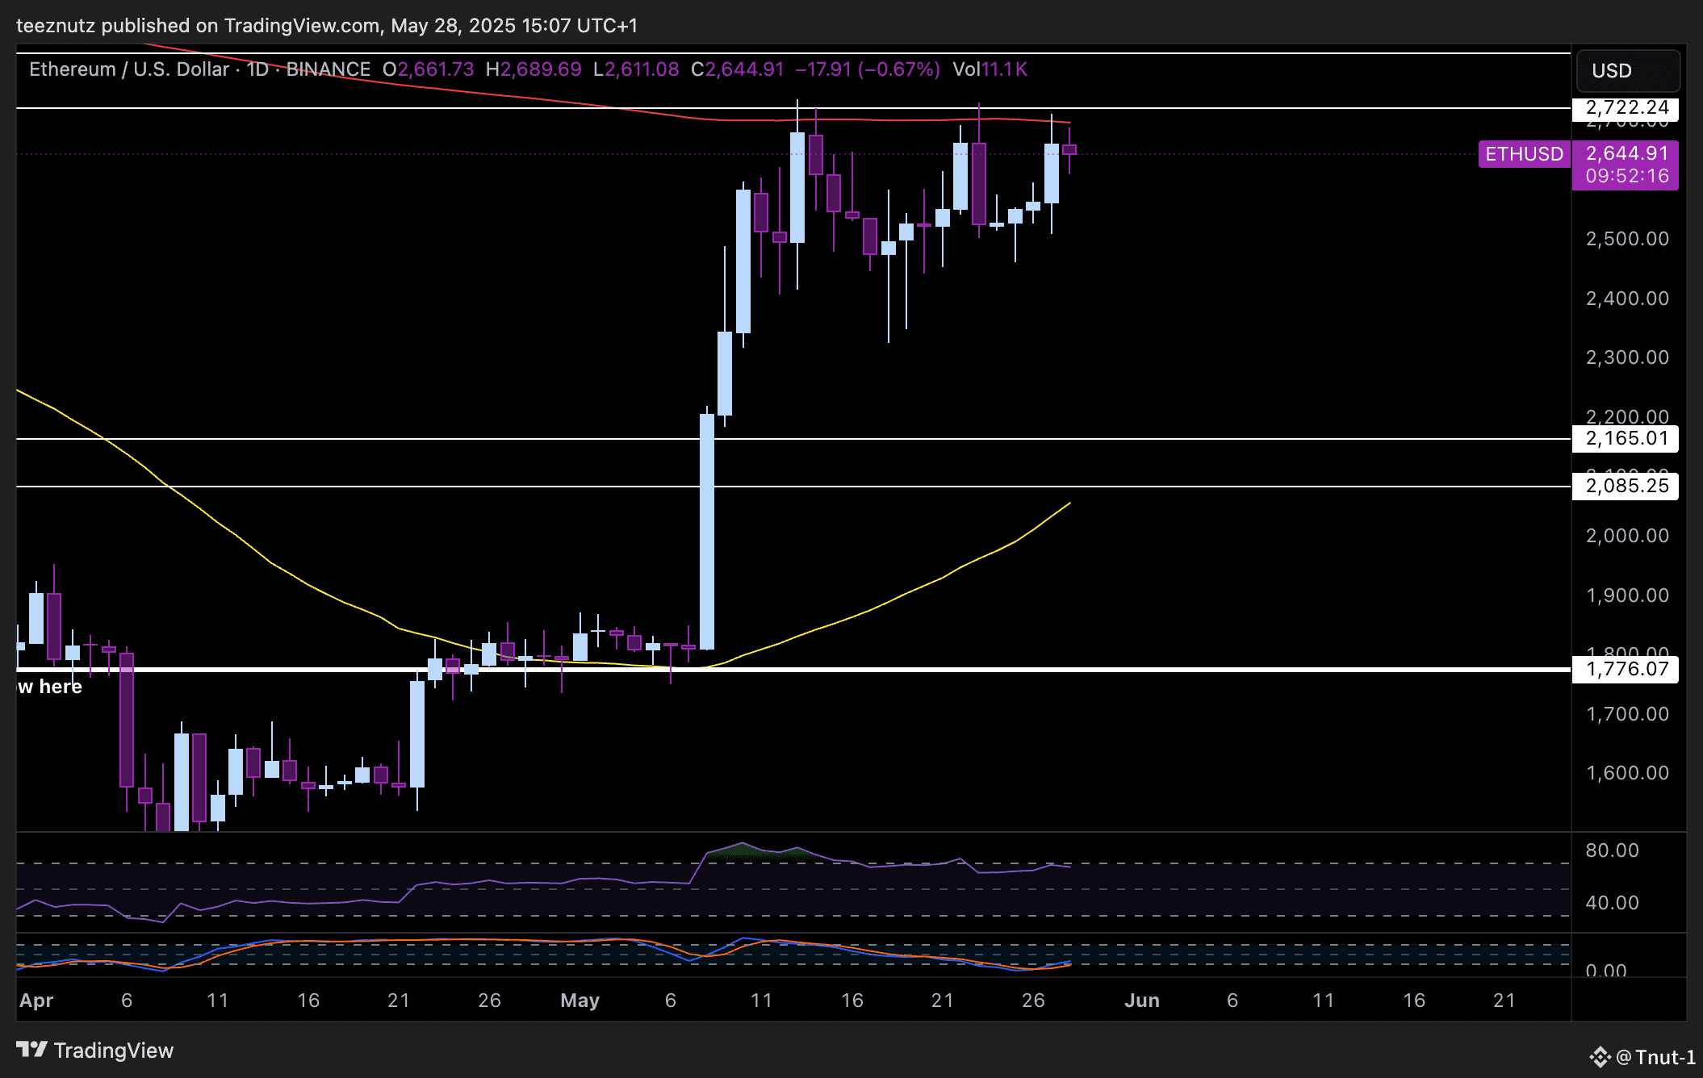The width and height of the screenshot is (1703, 1078).
Task: Click the 1D interval in the chart legend
Action: click(x=257, y=69)
